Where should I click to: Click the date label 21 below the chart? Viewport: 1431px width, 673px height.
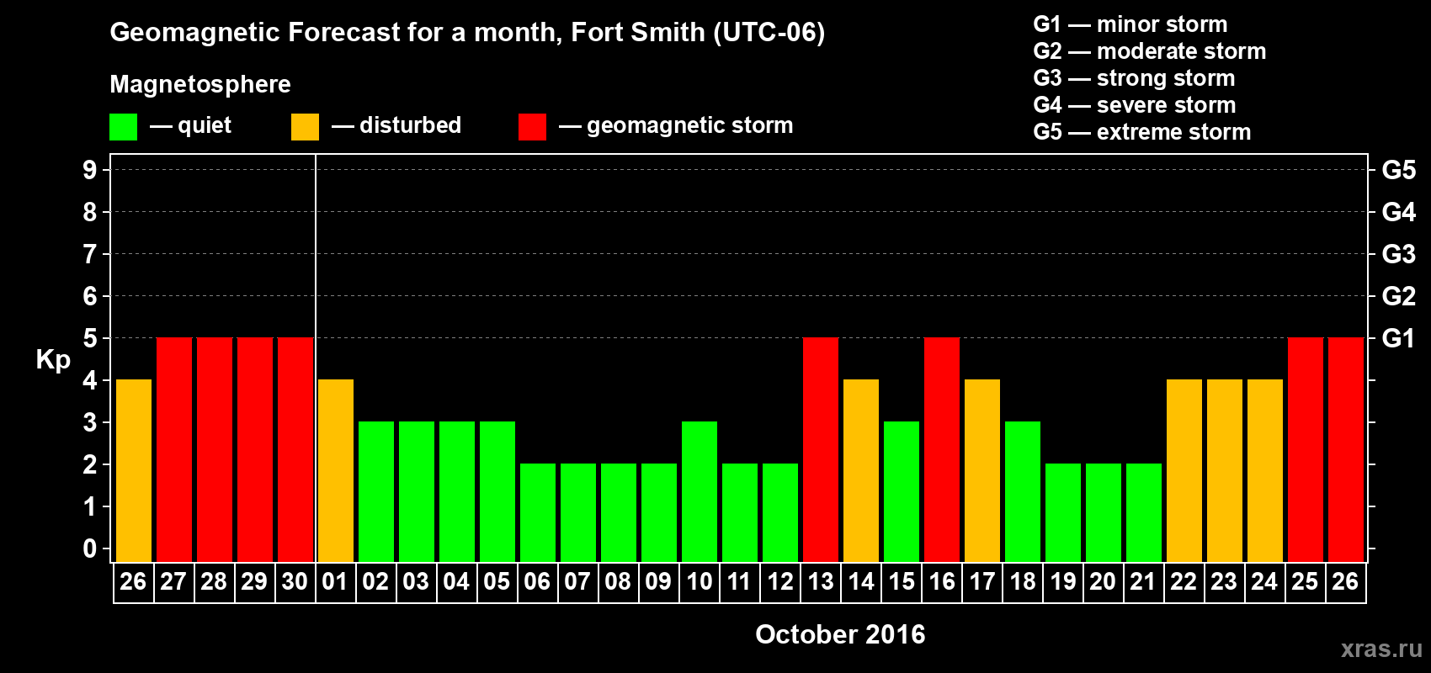pyautogui.click(x=1144, y=582)
